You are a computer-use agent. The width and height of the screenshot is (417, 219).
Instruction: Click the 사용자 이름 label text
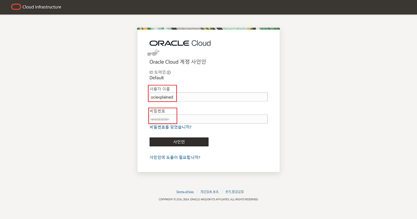(160, 89)
